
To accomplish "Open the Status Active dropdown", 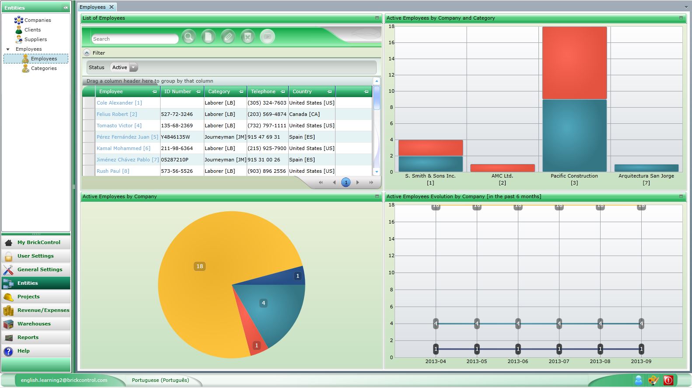I will (x=133, y=67).
